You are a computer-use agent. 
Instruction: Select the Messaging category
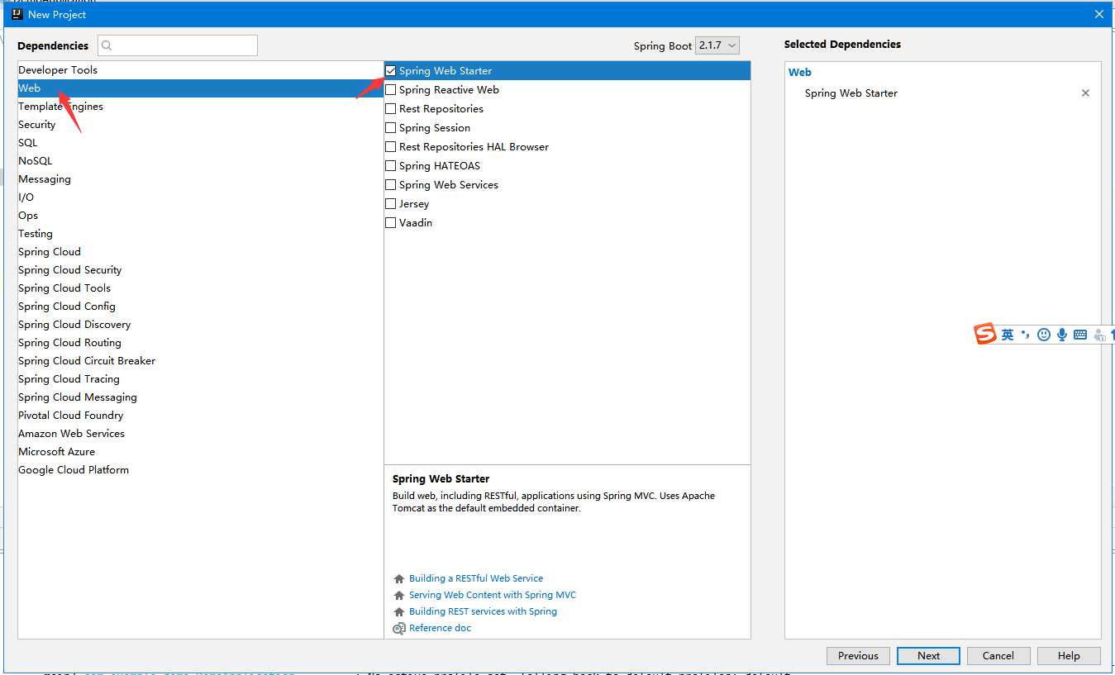click(x=201, y=179)
